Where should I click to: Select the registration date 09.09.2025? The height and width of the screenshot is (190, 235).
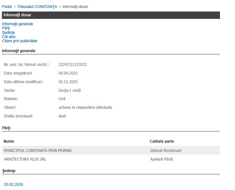click(x=68, y=73)
